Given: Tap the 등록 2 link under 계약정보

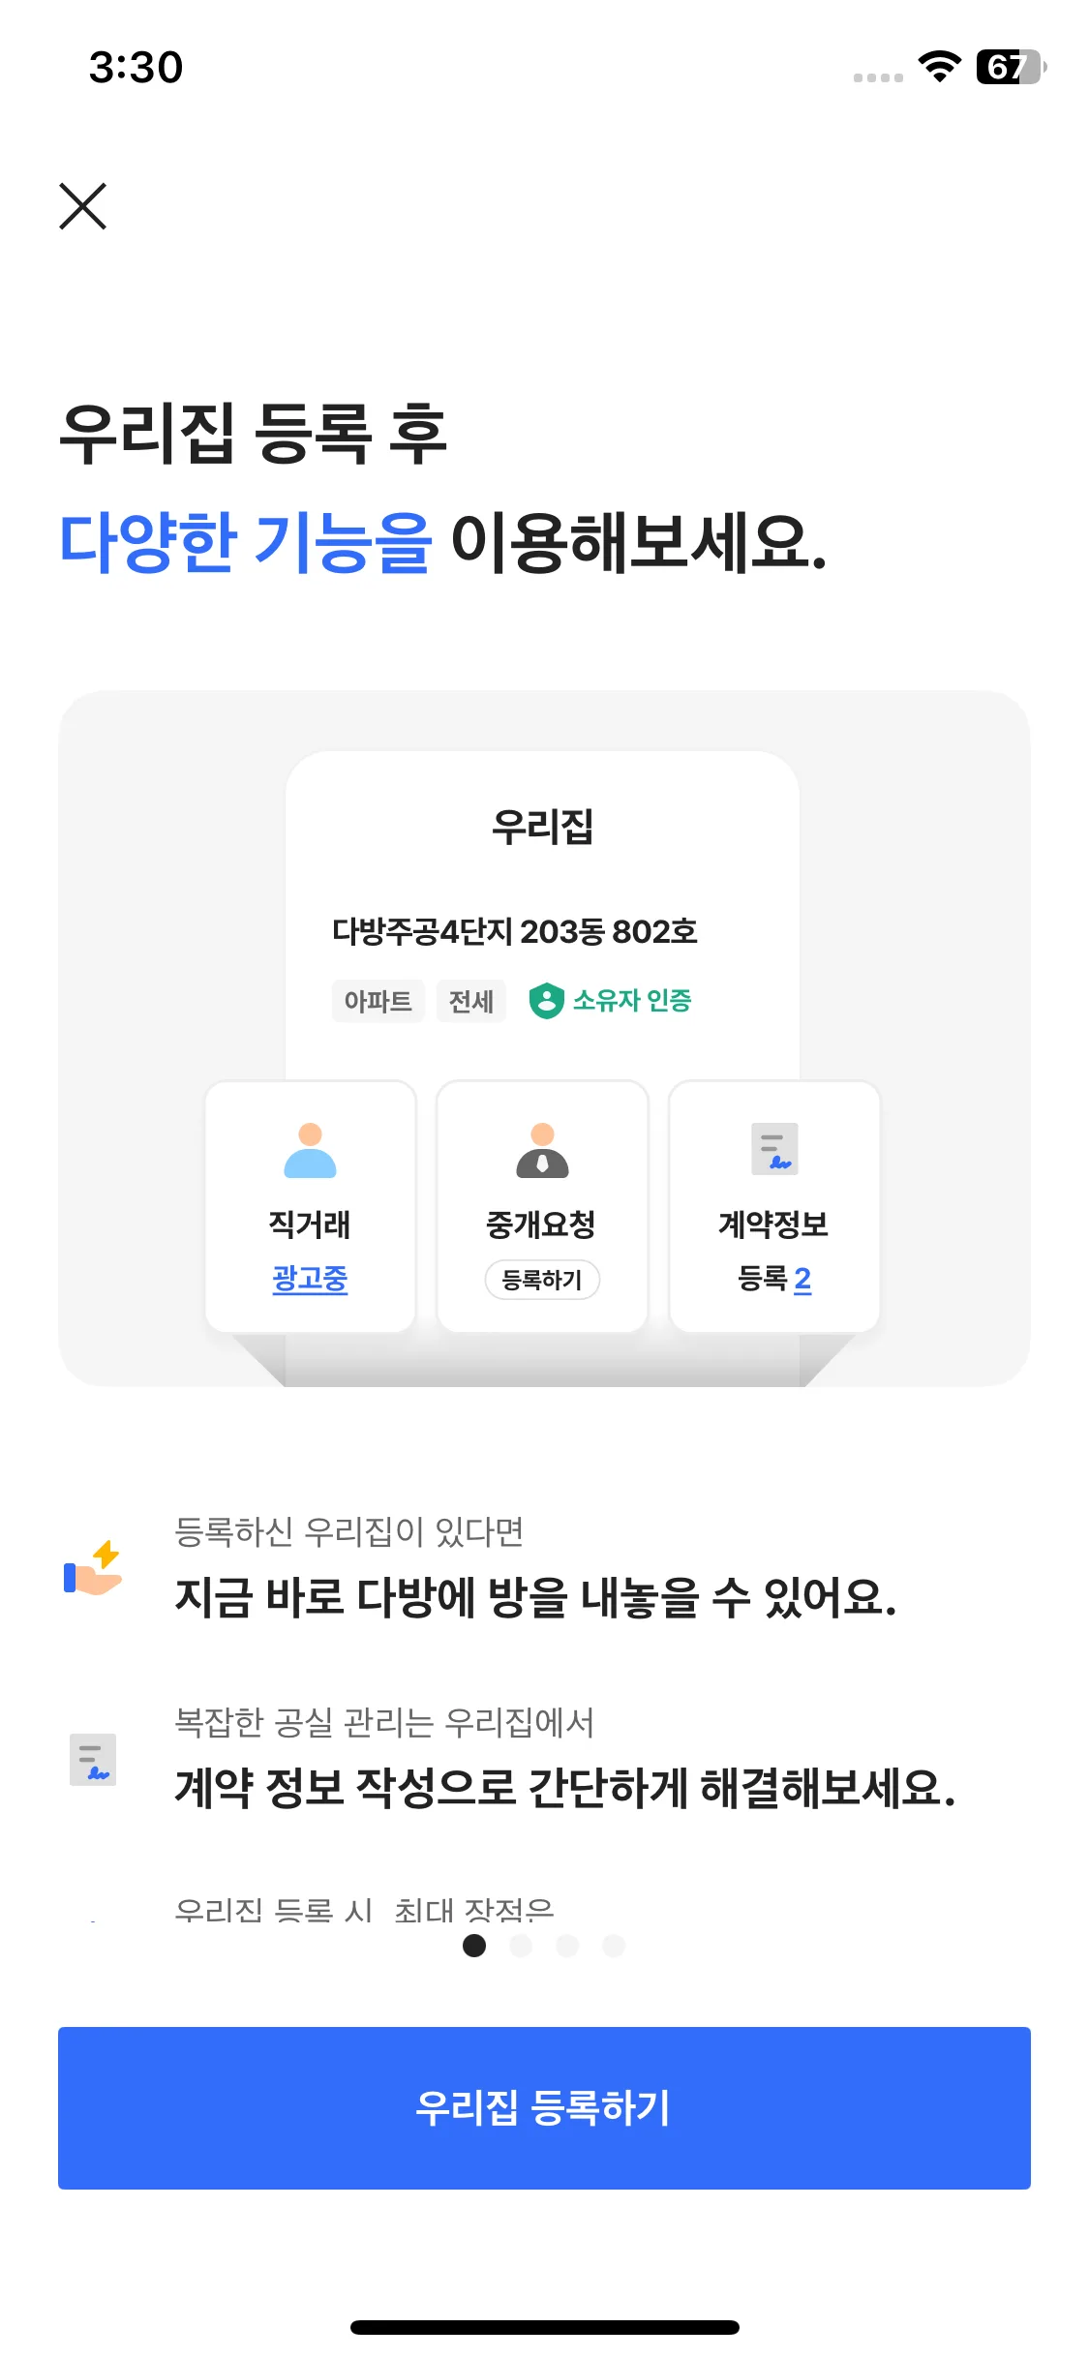Looking at the screenshot, I should click(x=774, y=1279).
